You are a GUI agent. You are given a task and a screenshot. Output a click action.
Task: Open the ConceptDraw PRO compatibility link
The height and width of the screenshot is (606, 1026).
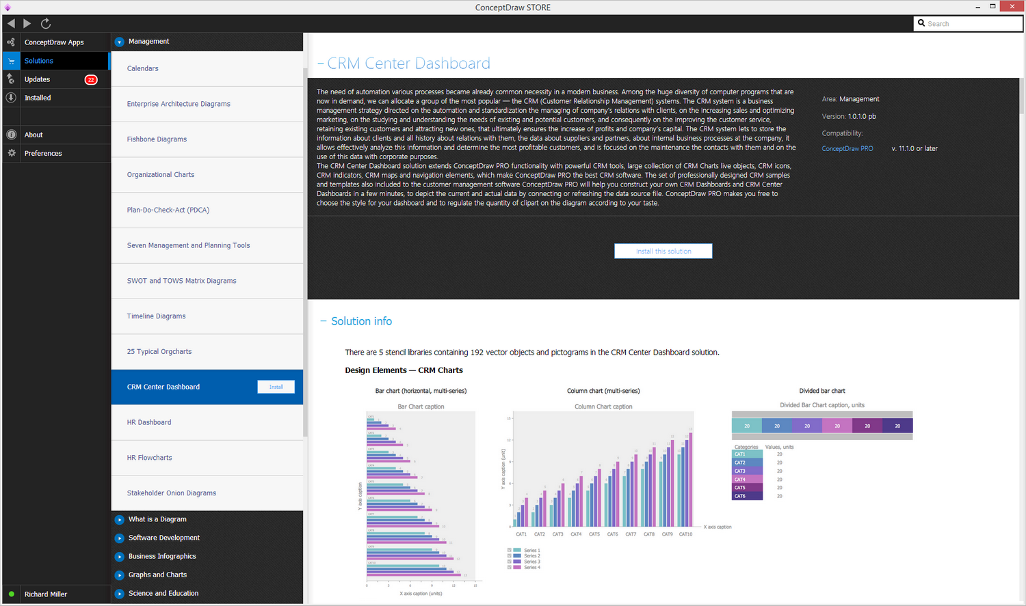(x=847, y=148)
